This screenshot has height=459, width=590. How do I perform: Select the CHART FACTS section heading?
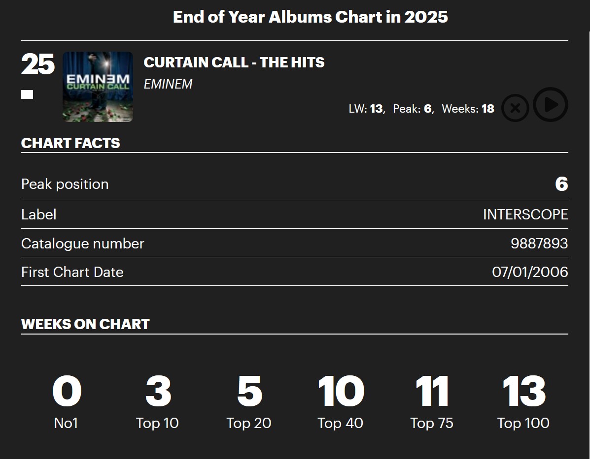[x=70, y=143]
